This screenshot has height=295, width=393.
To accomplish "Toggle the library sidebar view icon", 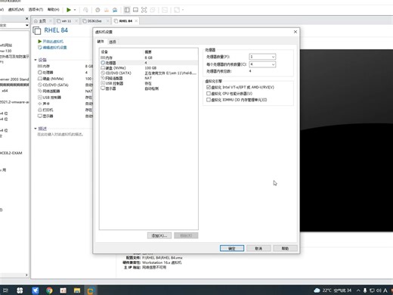I will click(x=127, y=10).
